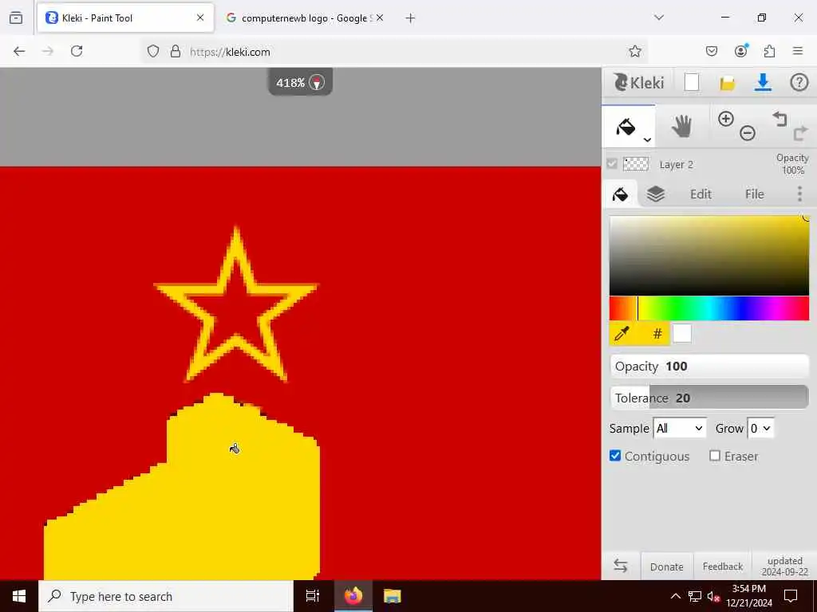Redo the last undone action
The width and height of the screenshot is (817, 612).
[800, 133]
